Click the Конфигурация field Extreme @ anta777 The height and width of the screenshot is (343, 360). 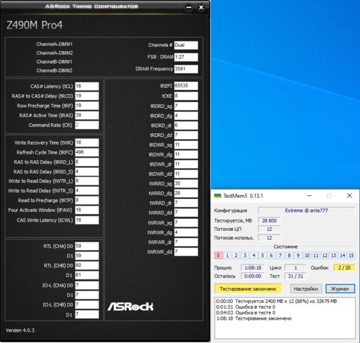coord(307,210)
